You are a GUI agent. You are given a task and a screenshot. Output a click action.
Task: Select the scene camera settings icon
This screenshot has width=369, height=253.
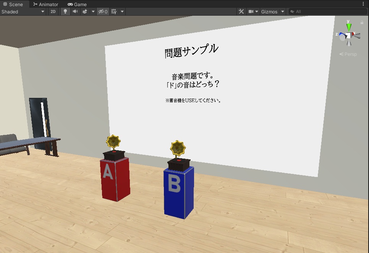251,11
